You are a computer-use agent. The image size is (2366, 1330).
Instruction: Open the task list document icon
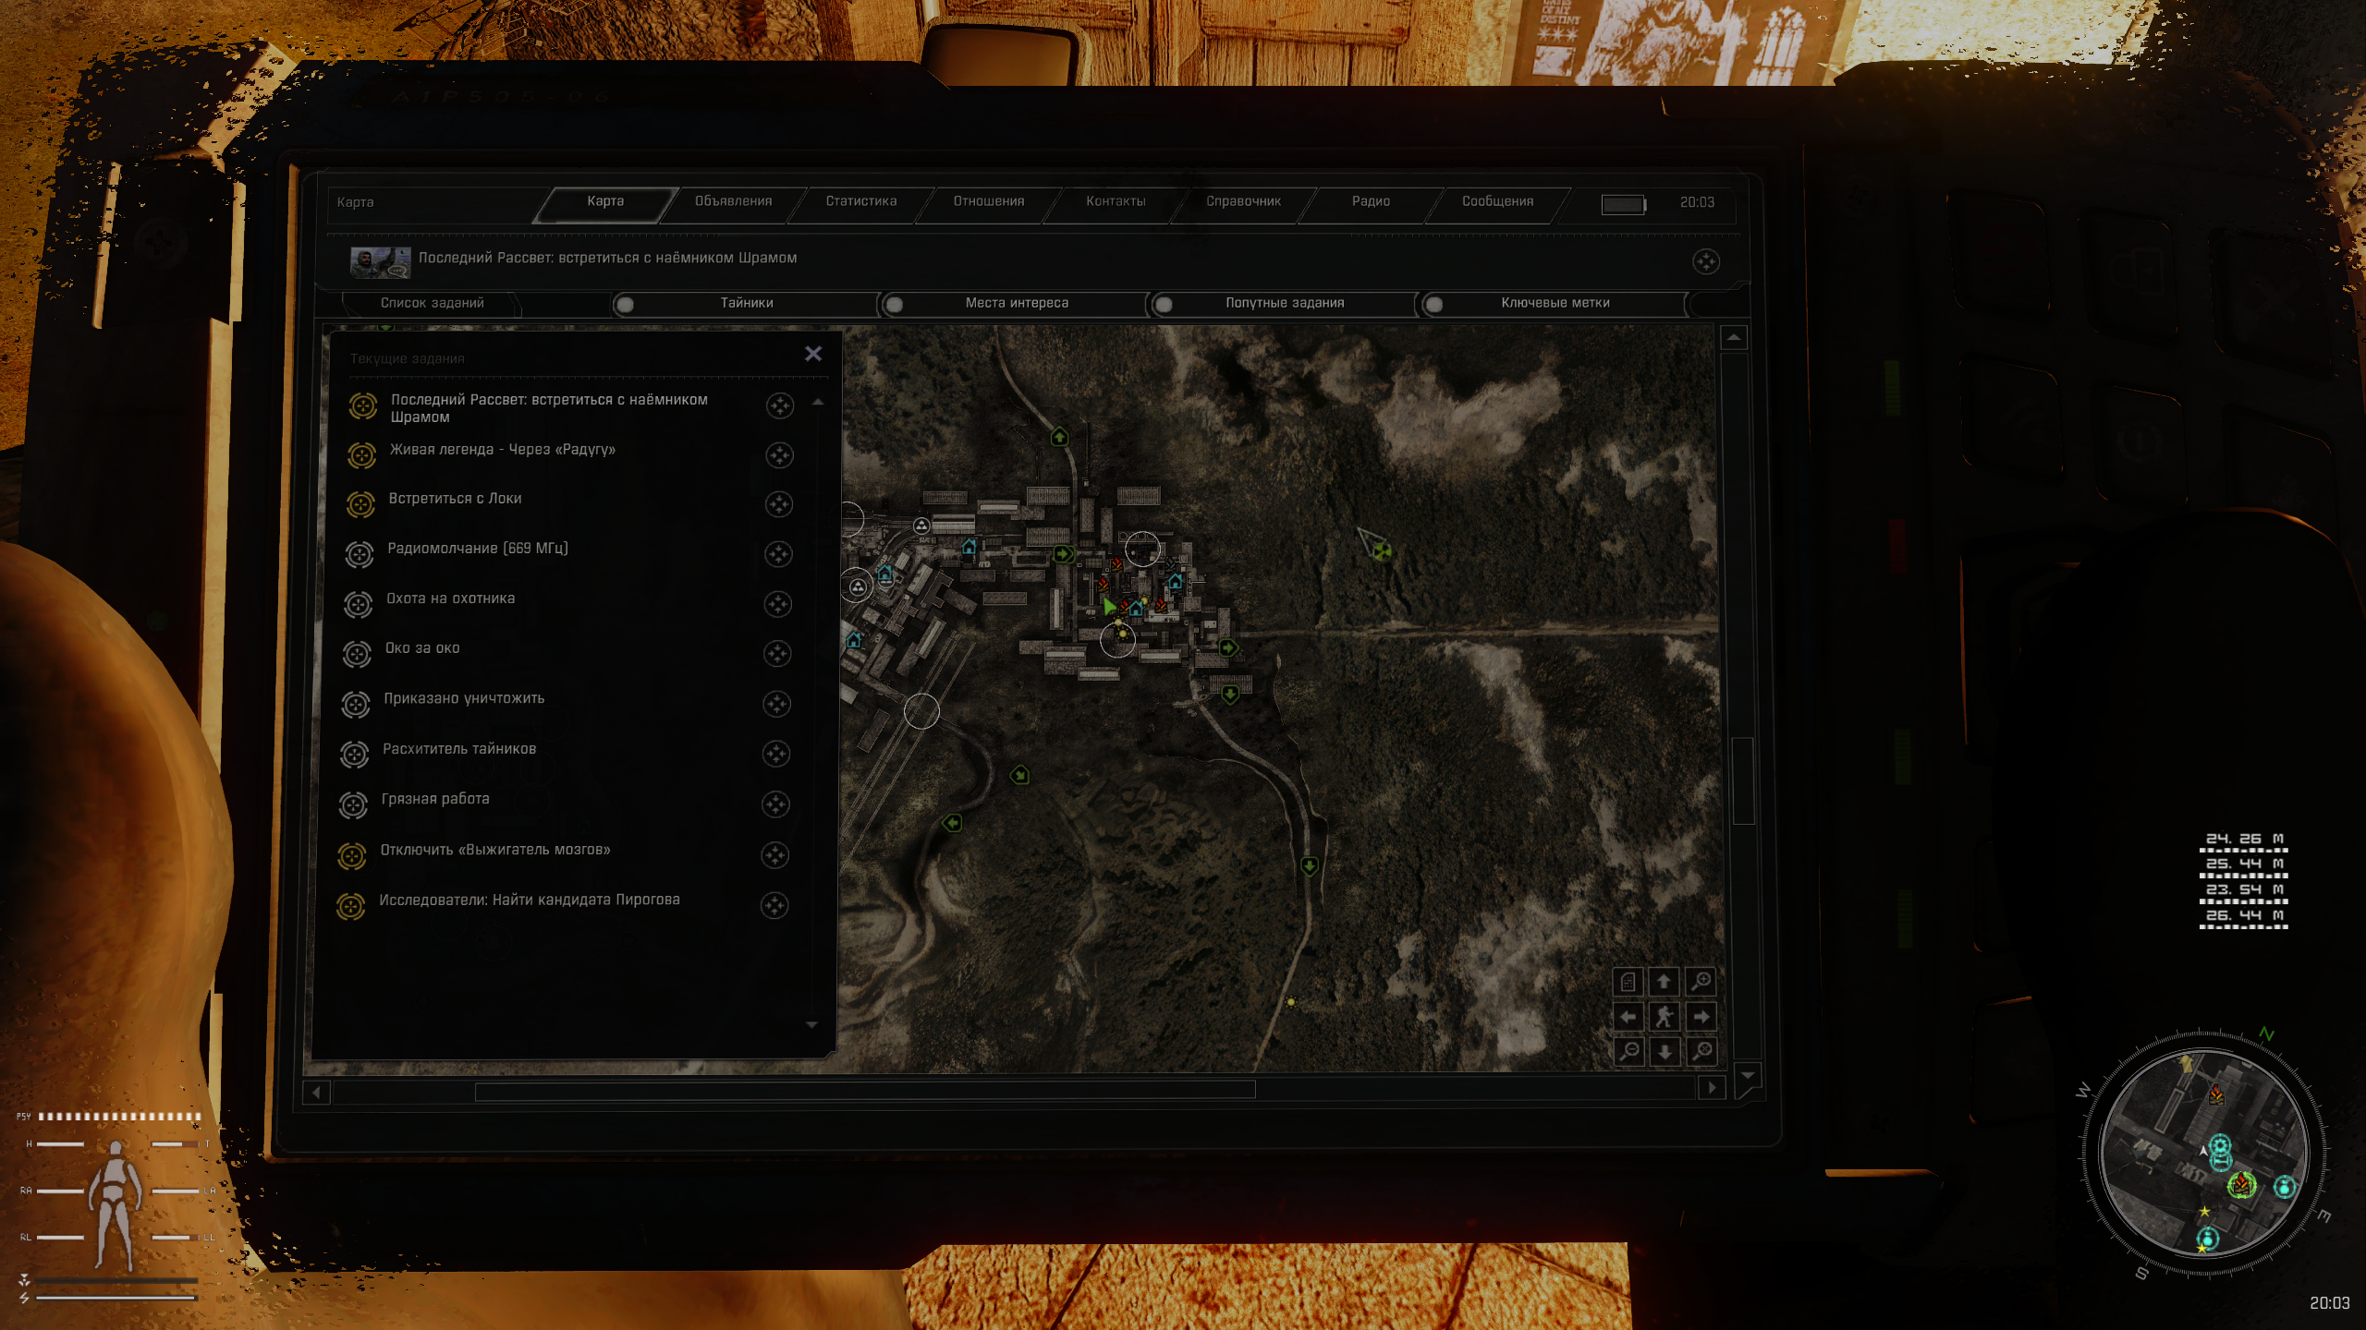pos(1628,982)
